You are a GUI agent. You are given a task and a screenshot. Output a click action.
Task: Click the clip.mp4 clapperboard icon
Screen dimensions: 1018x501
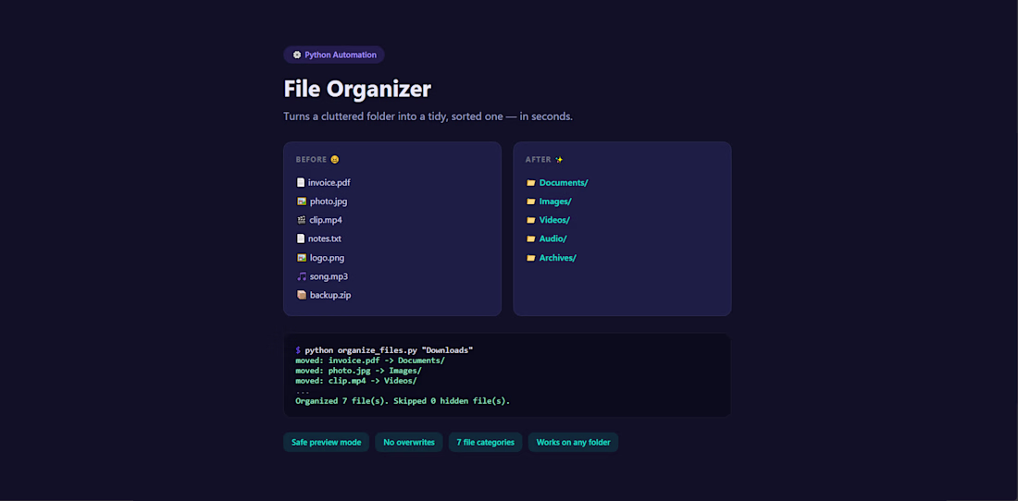click(302, 220)
